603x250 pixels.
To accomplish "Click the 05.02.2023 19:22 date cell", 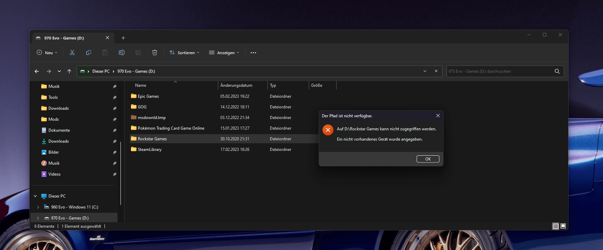I will pos(235,96).
